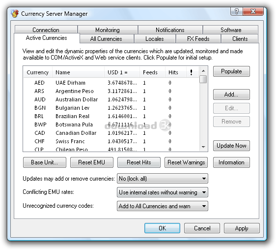Select the Australian Dollar row
The height and width of the screenshot is (250, 276).
(111, 99)
